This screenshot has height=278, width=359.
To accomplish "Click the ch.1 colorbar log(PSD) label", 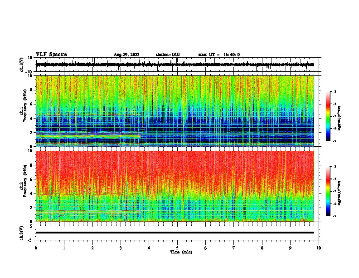I will coord(340,118).
